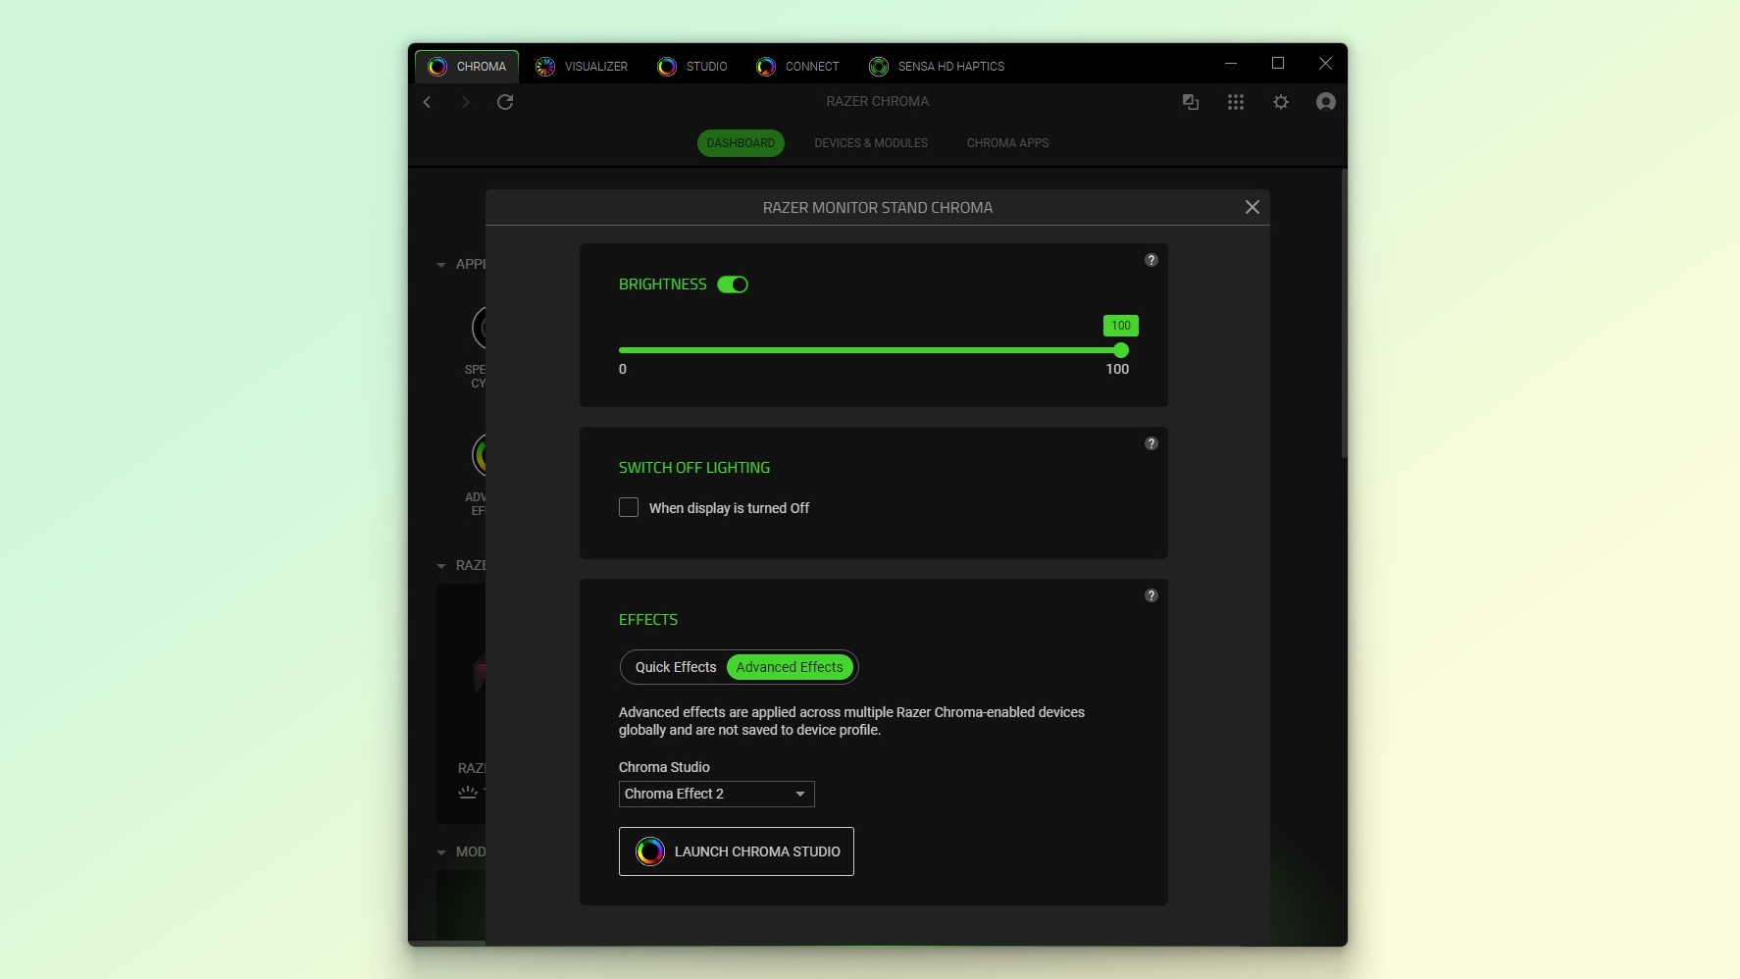Open the settings gear icon

pos(1281,102)
